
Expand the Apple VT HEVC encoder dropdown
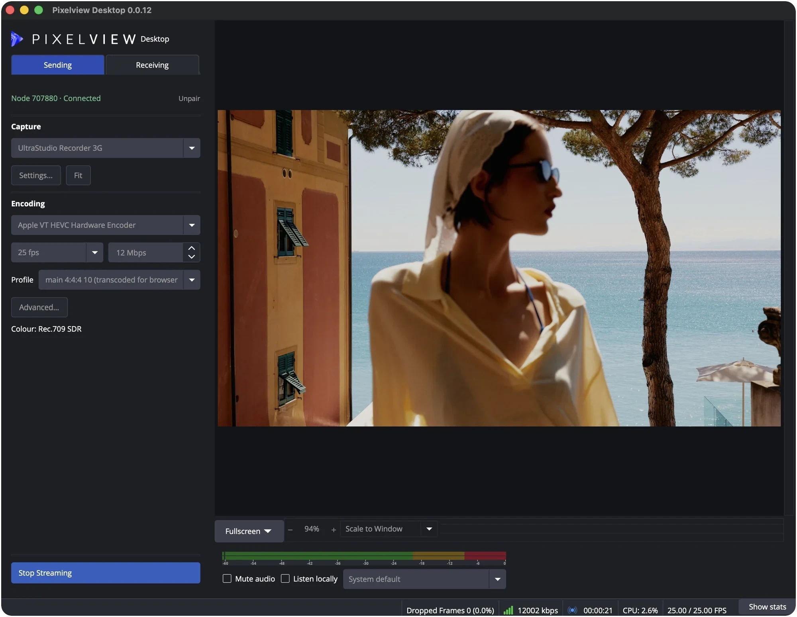tap(106, 225)
